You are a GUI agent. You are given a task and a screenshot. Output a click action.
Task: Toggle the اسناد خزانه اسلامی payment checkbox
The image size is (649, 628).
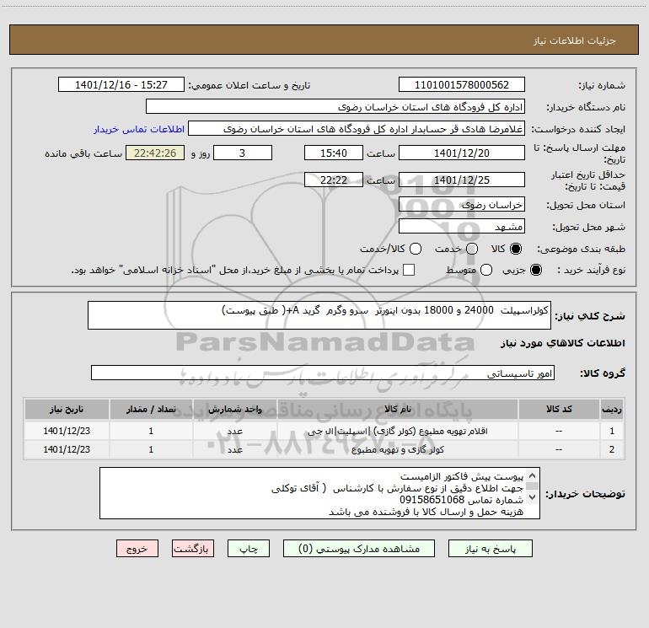coord(409,270)
